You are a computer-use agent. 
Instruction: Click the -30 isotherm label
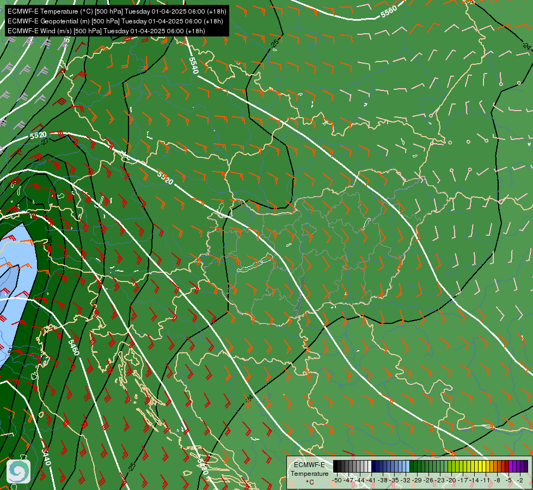coord(48,238)
